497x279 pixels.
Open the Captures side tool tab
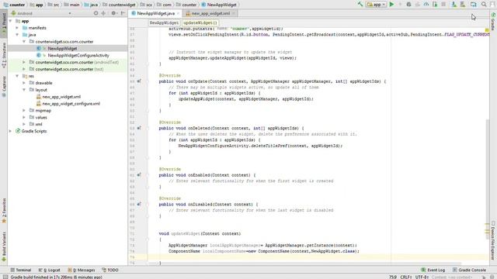pos(4,86)
